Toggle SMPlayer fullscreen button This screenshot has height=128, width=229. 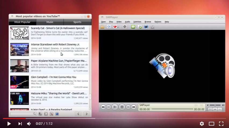click(x=211, y=109)
